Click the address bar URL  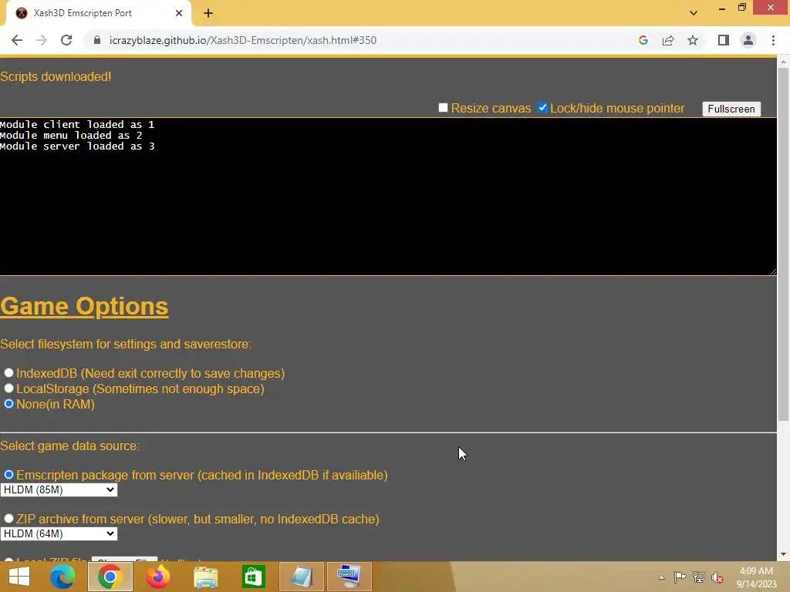pyautogui.click(x=243, y=40)
